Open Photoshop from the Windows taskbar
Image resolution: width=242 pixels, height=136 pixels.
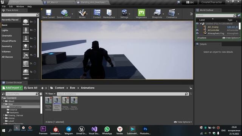pos(145,130)
